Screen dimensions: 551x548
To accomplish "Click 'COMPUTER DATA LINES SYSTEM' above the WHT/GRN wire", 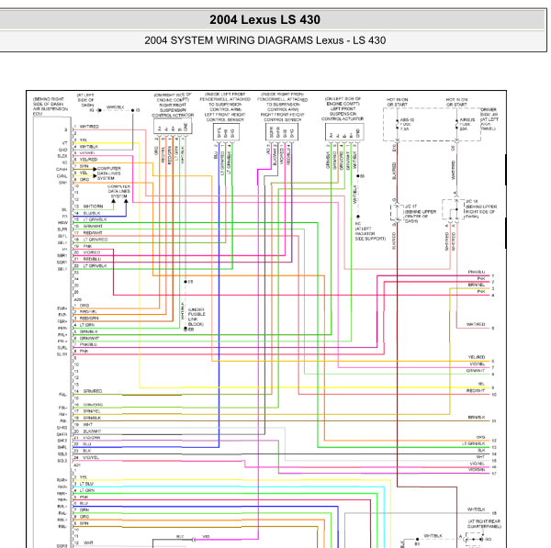I will (x=119, y=191).
